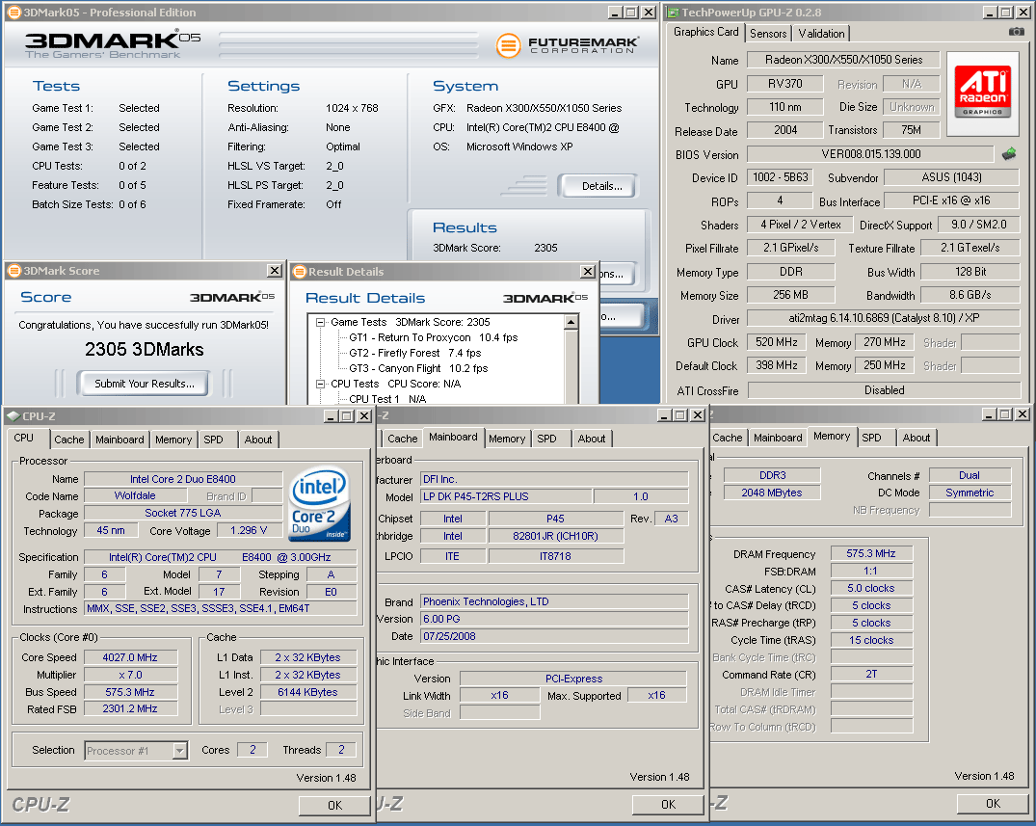Screen dimensions: 1036x826
Task: Click Submit Your Results... button
Action: [x=144, y=384]
